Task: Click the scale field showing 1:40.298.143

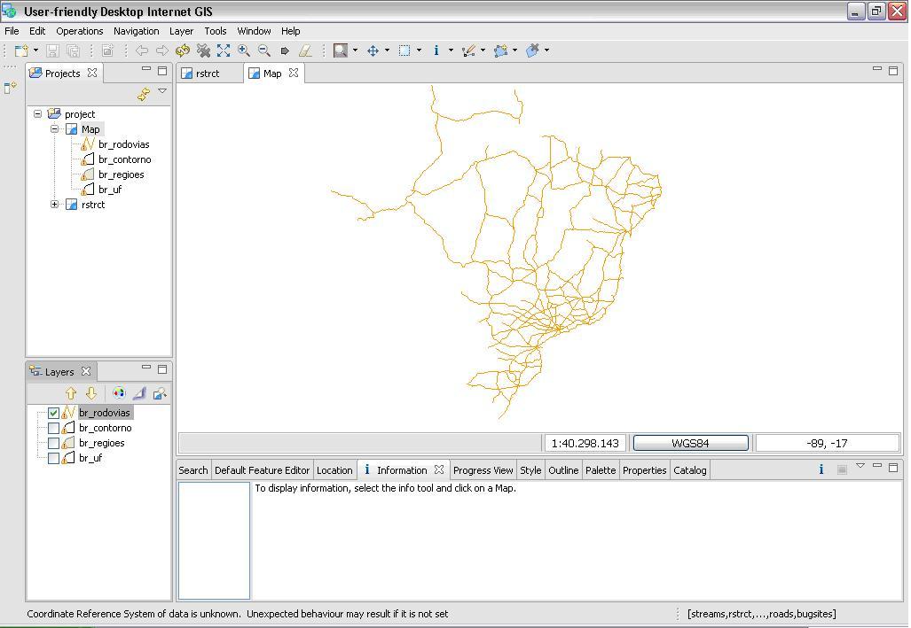Action: (x=585, y=443)
